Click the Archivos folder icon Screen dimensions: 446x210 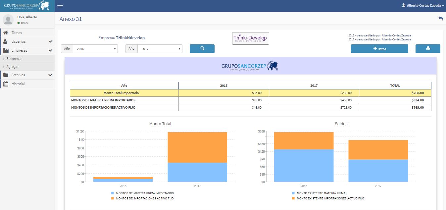[6, 75]
